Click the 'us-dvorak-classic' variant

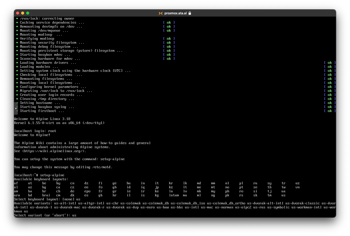pyautogui.click(x=303, y=203)
